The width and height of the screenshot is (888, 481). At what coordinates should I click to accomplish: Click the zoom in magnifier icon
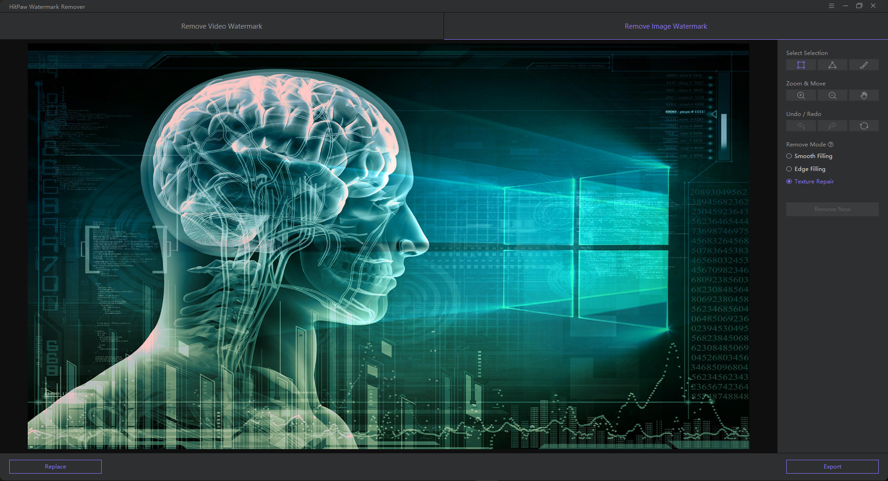click(x=801, y=96)
